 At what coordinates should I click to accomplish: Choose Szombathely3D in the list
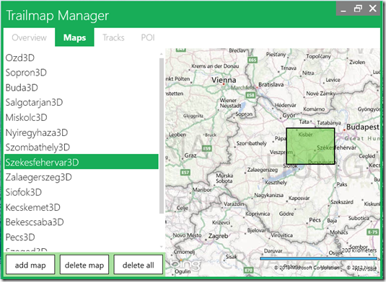(82, 147)
